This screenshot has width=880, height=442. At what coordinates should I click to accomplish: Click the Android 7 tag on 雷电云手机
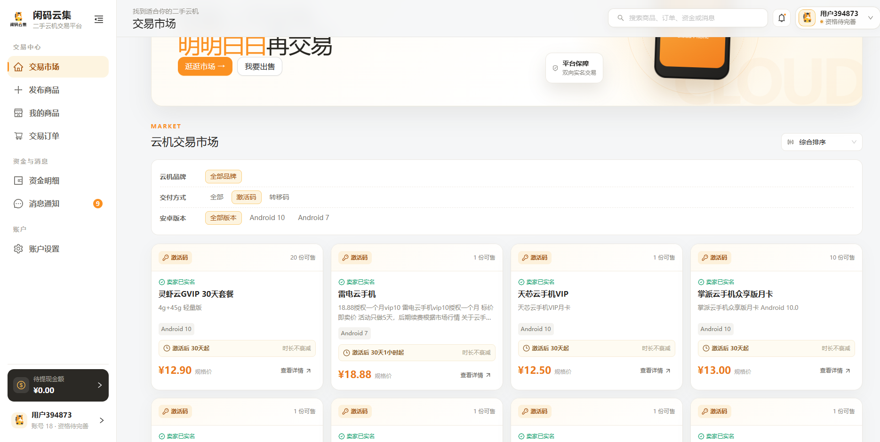point(355,333)
